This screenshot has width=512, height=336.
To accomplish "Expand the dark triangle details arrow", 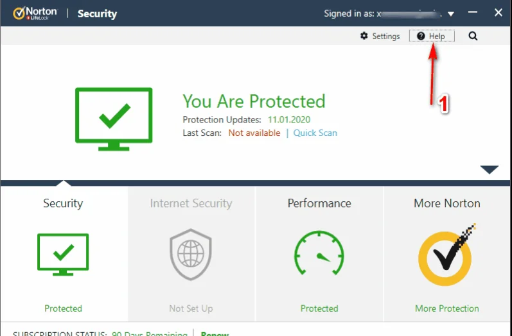I will [489, 170].
